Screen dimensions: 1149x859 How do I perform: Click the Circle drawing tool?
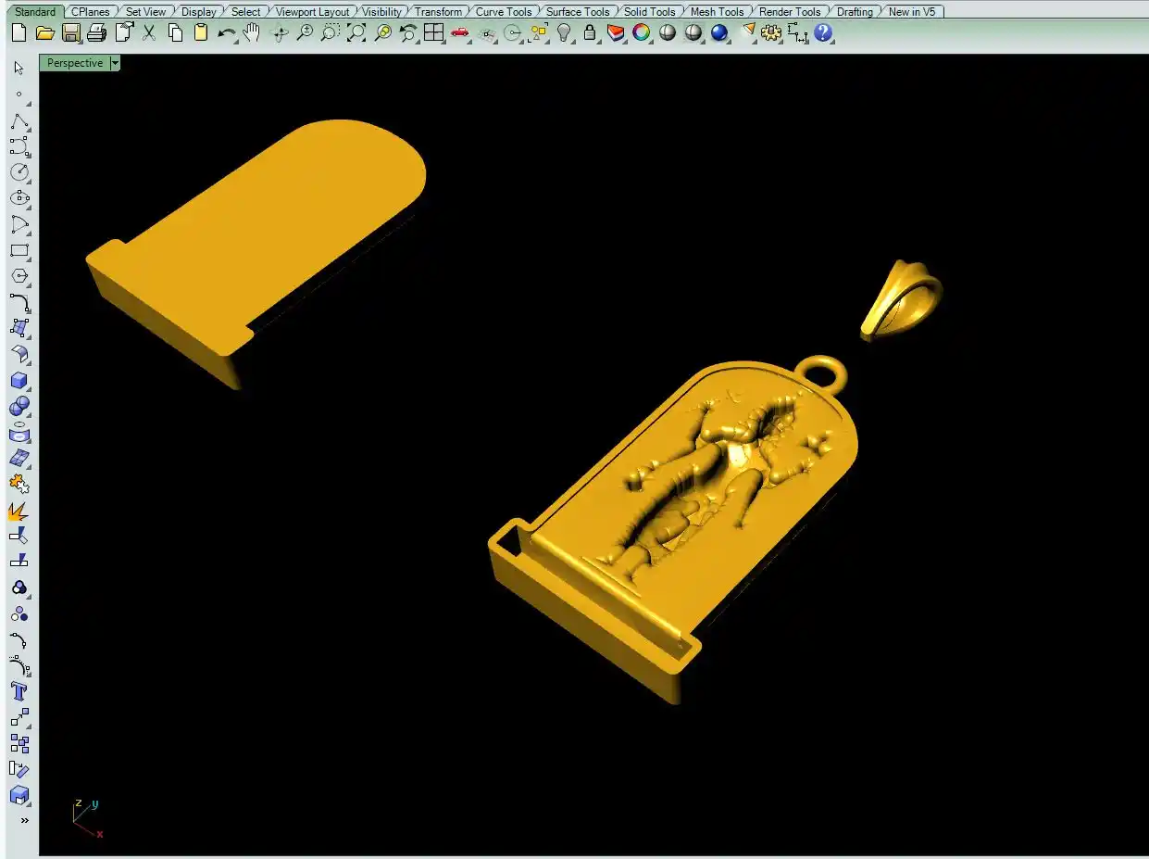pyautogui.click(x=19, y=172)
